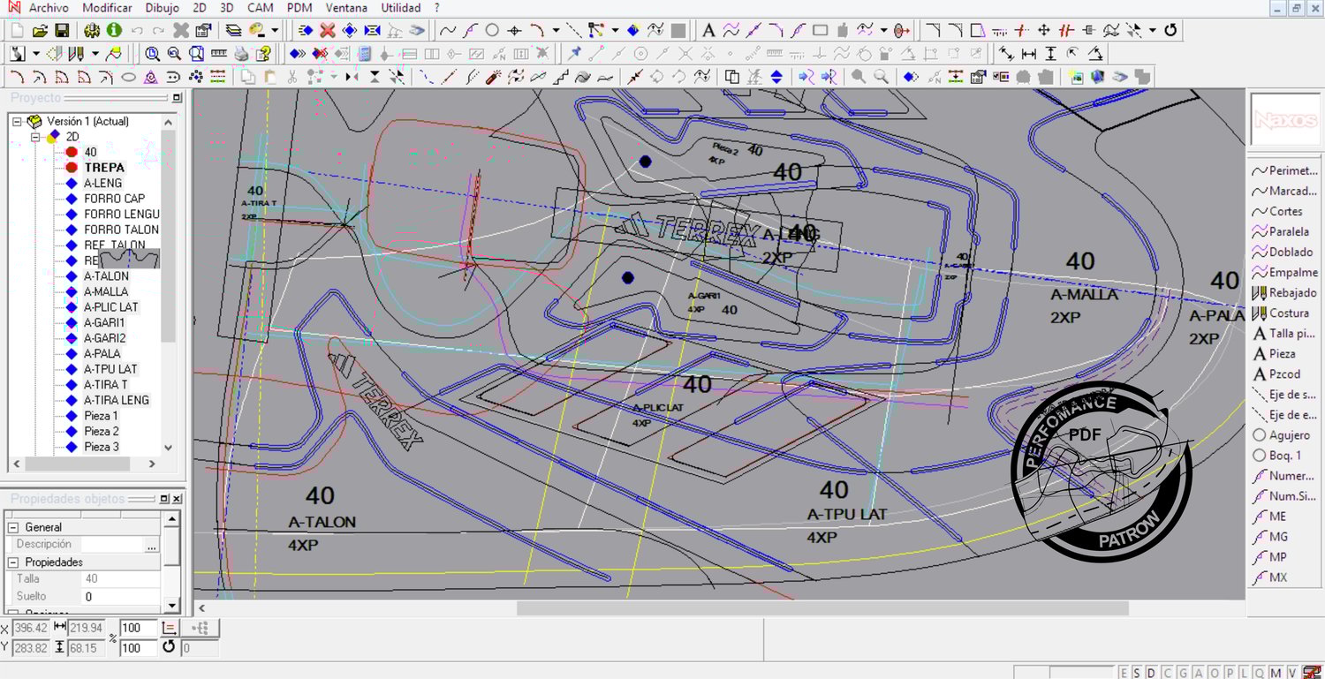Viewport: 1325px width, 679px height.
Task: Toggle the E status bar indicator
Action: (1124, 673)
